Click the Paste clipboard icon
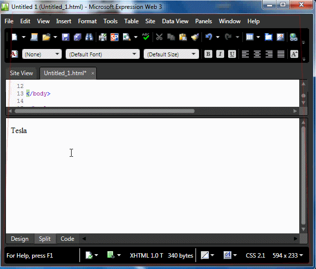316x269 pixels. [x=183, y=37]
